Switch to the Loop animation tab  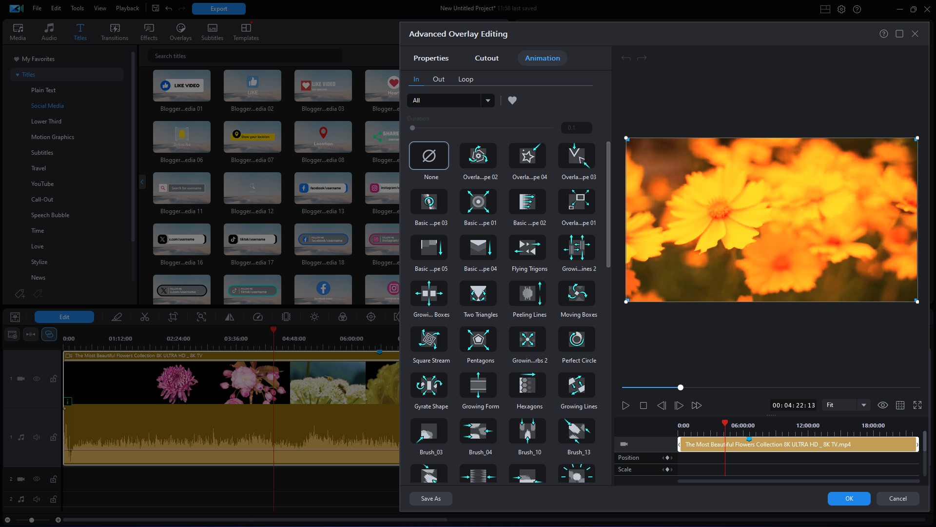pos(466,79)
